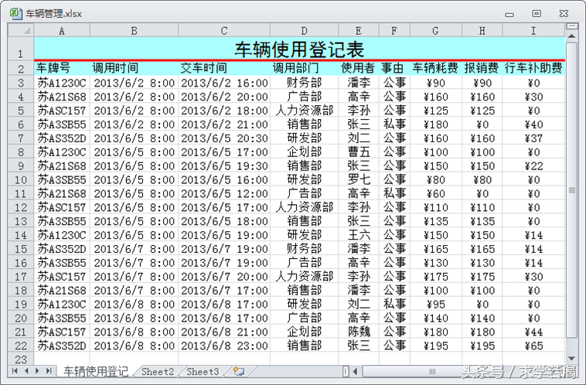The image size is (586, 385).
Task: Select row 1 header
Action: pyautogui.click(x=21, y=49)
